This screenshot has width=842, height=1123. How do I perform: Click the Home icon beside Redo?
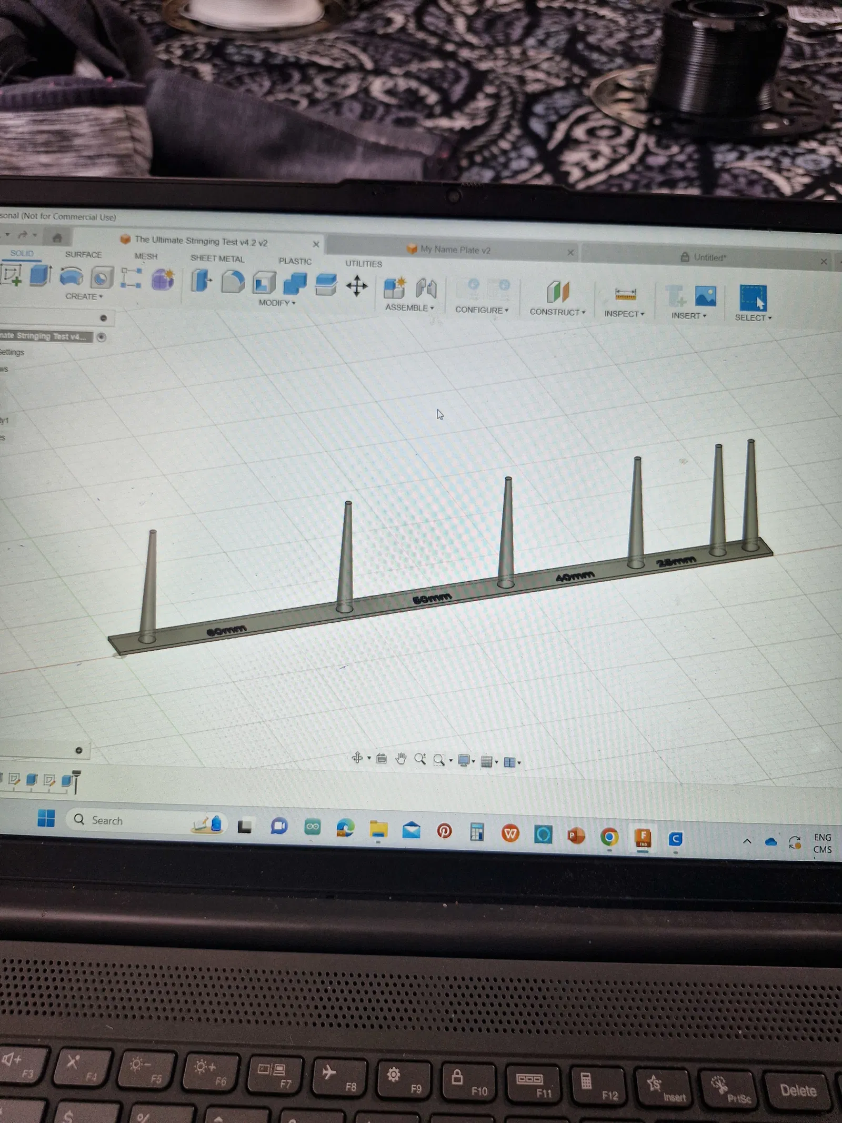pyautogui.click(x=57, y=238)
